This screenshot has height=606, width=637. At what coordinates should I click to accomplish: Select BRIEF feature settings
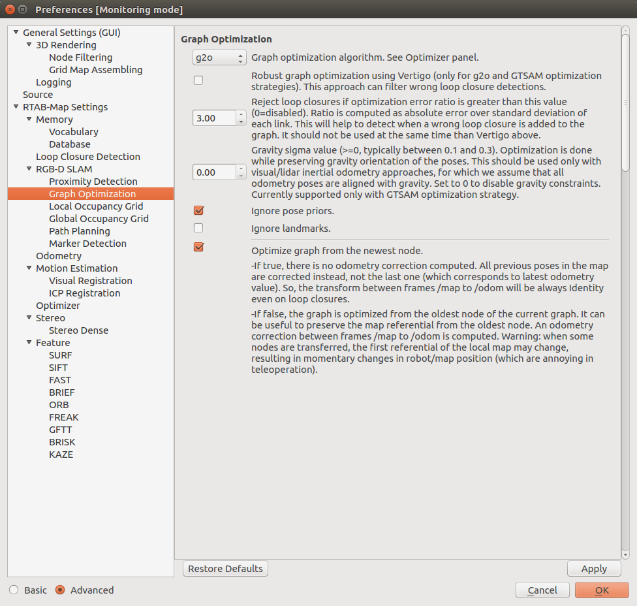[62, 392]
